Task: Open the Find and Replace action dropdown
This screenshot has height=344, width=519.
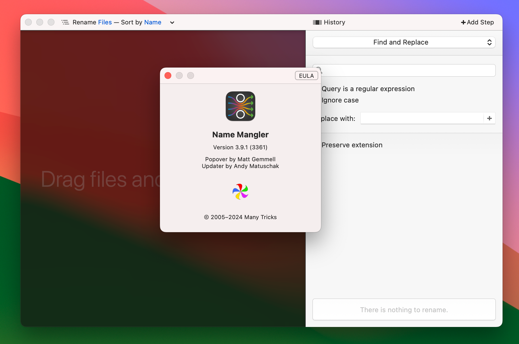Action: (404, 42)
